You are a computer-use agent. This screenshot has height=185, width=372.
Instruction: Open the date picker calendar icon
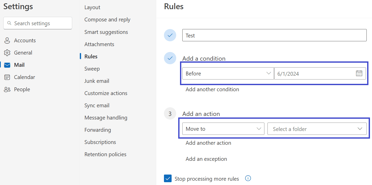point(359,73)
